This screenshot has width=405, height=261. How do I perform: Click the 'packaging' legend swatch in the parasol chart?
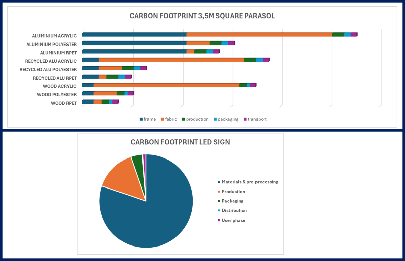click(215, 119)
